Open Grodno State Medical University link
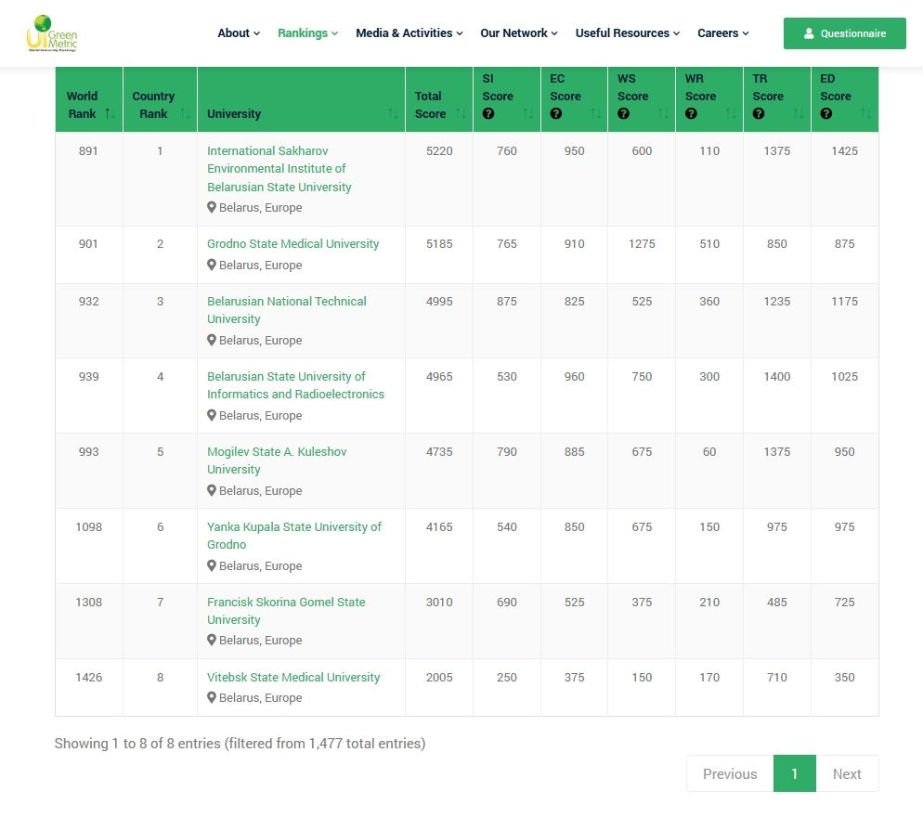Screen dimensions: 923x817 pos(292,244)
